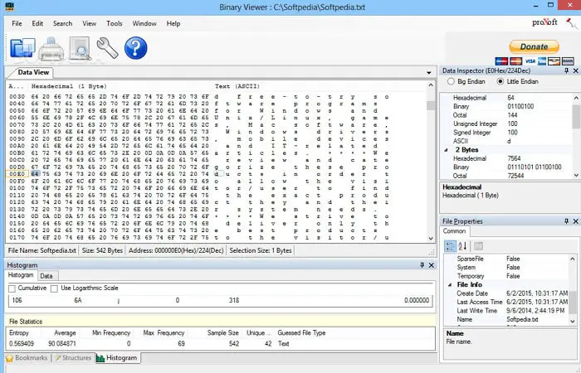Open the Help menu
Viewport: 581px width, 373px height.
coord(173,23)
